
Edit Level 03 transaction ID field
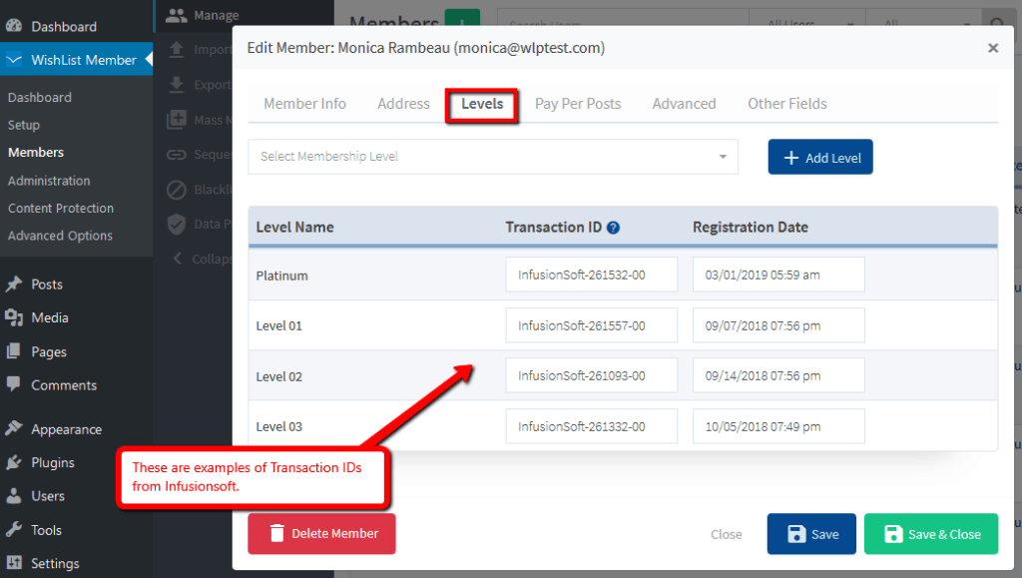point(591,426)
